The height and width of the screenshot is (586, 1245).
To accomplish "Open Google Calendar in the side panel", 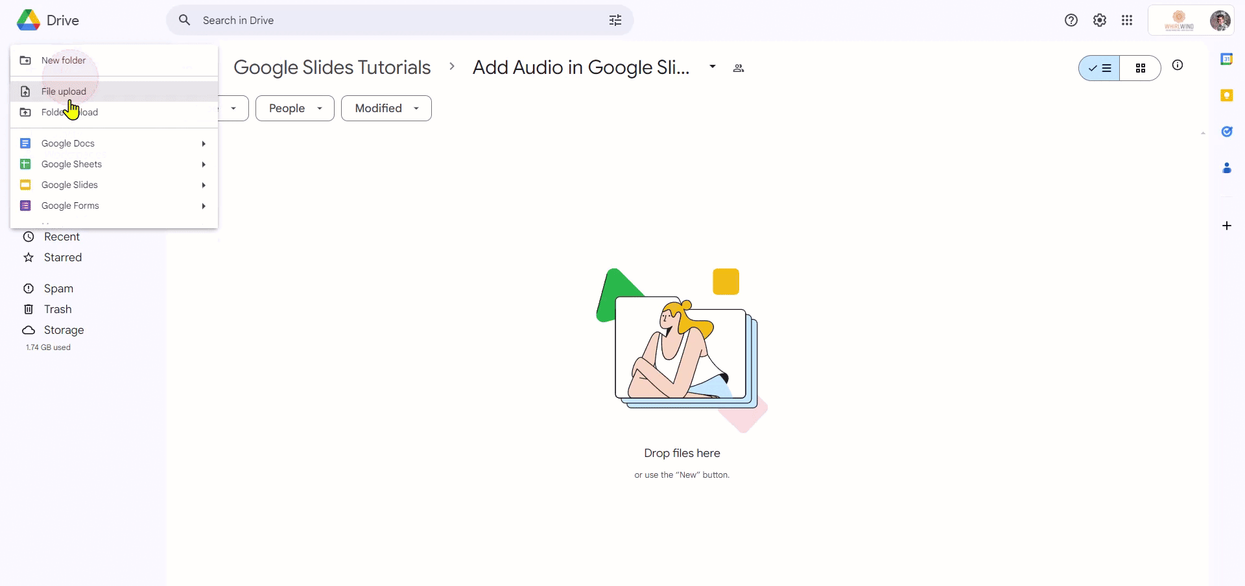I will pos(1227,58).
